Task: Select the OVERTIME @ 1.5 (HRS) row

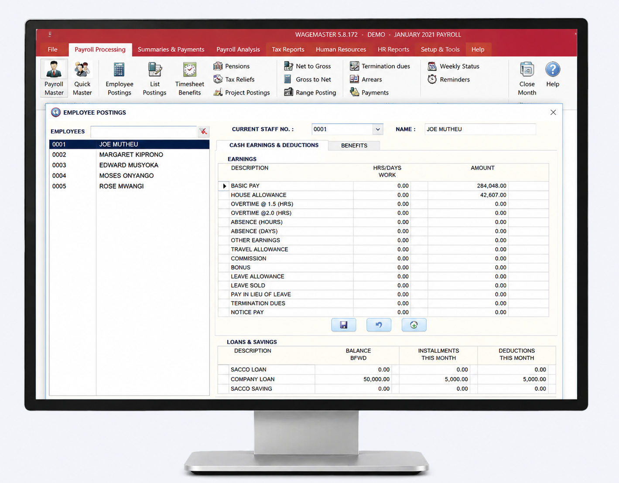Action: (x=383, y=204)
